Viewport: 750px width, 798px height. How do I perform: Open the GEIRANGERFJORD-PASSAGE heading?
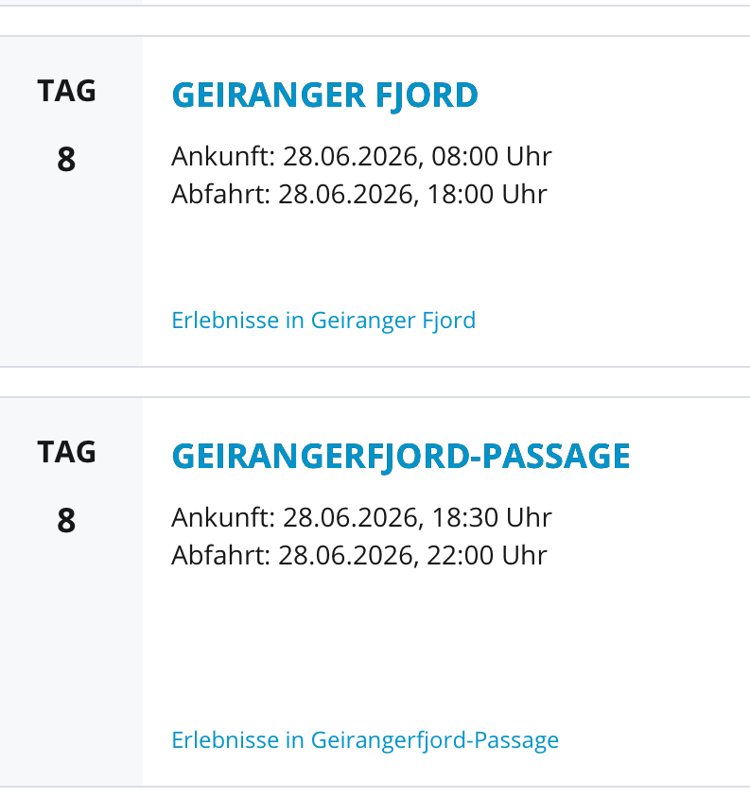400,457
